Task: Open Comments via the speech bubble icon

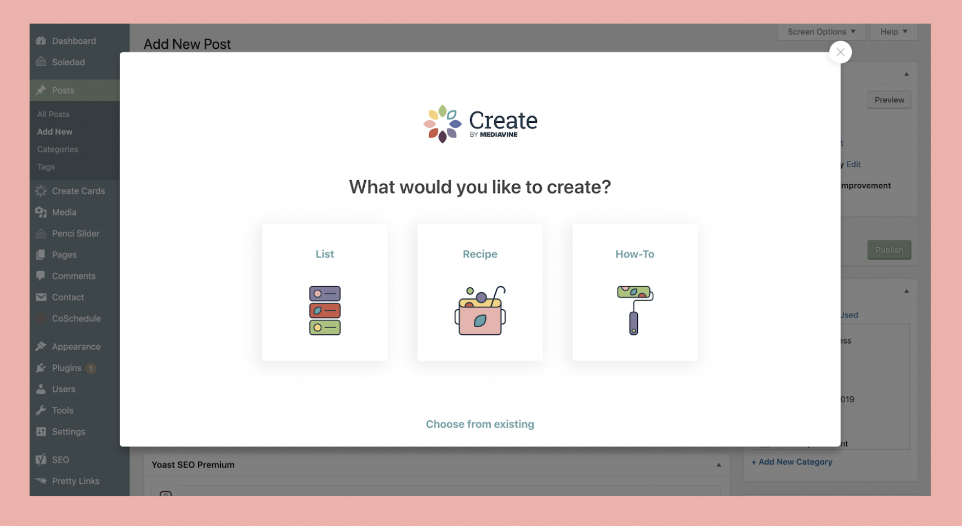Action: [41, 276]
